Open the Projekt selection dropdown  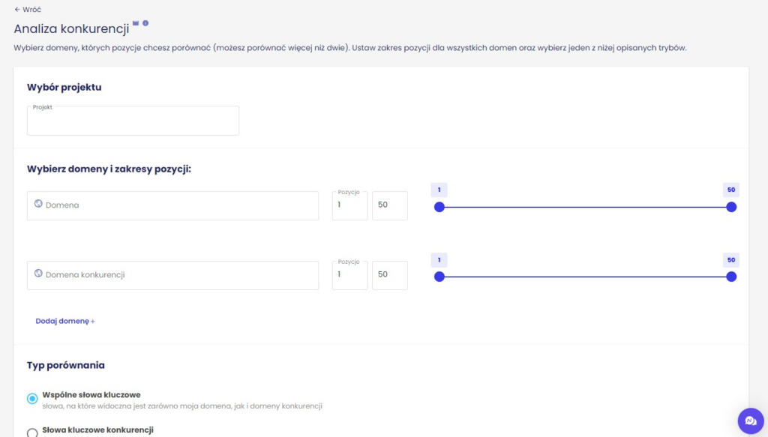pos(133,121)
